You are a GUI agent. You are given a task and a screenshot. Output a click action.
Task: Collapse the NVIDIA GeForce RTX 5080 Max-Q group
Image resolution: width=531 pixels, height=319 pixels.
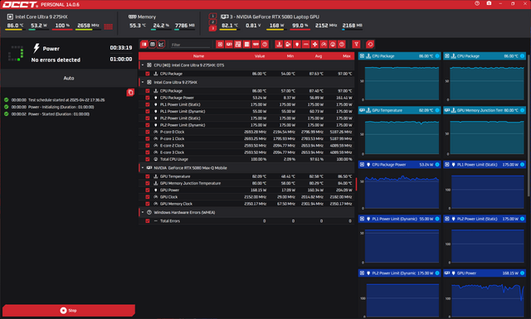click(143, 168)
